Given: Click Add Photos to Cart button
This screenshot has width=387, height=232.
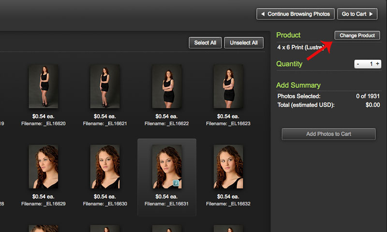Looking at the screenshot, I should (x=328, y=134).
